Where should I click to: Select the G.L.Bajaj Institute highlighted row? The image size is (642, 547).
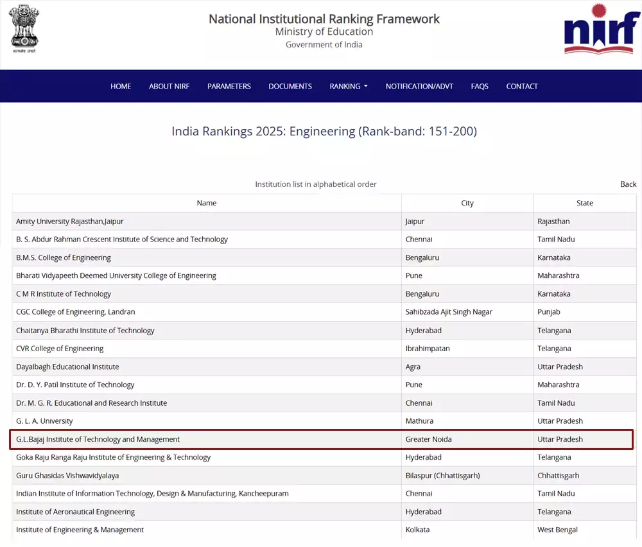pos(98,439)
